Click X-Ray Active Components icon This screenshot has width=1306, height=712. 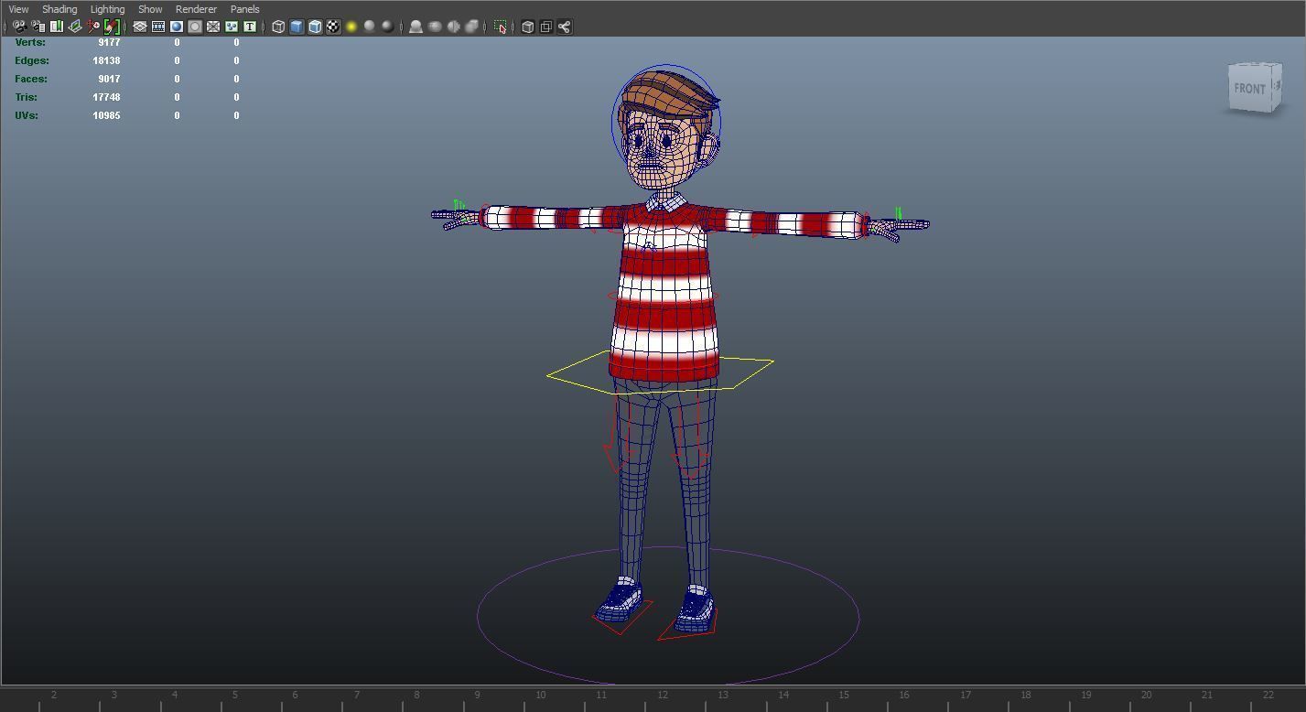pos(545,27)
